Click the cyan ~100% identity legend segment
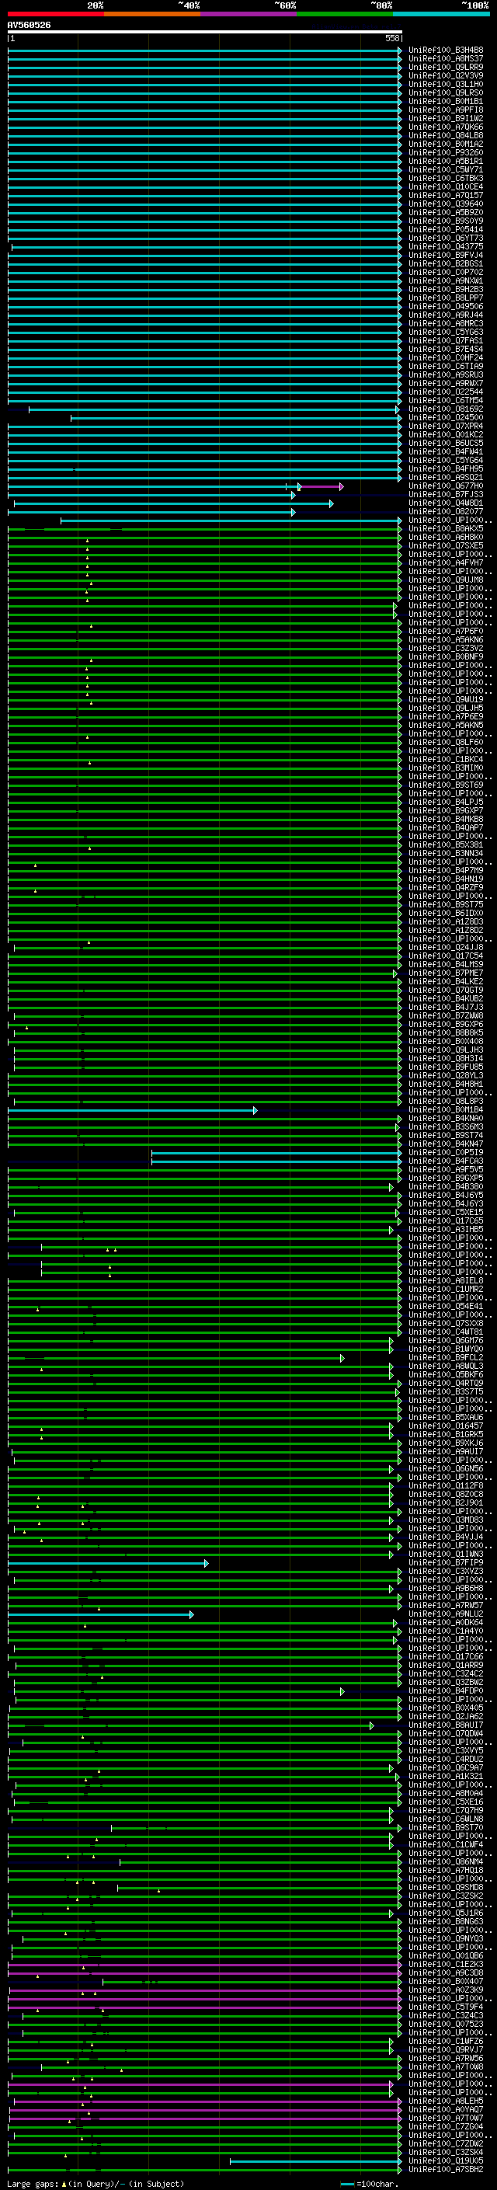The height and width of the screenshot is (2190, 497). [x=441, y=14]
